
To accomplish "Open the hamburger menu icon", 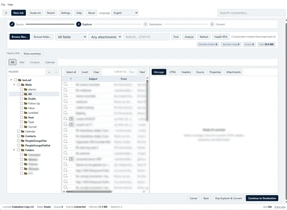I will (6, 13).
